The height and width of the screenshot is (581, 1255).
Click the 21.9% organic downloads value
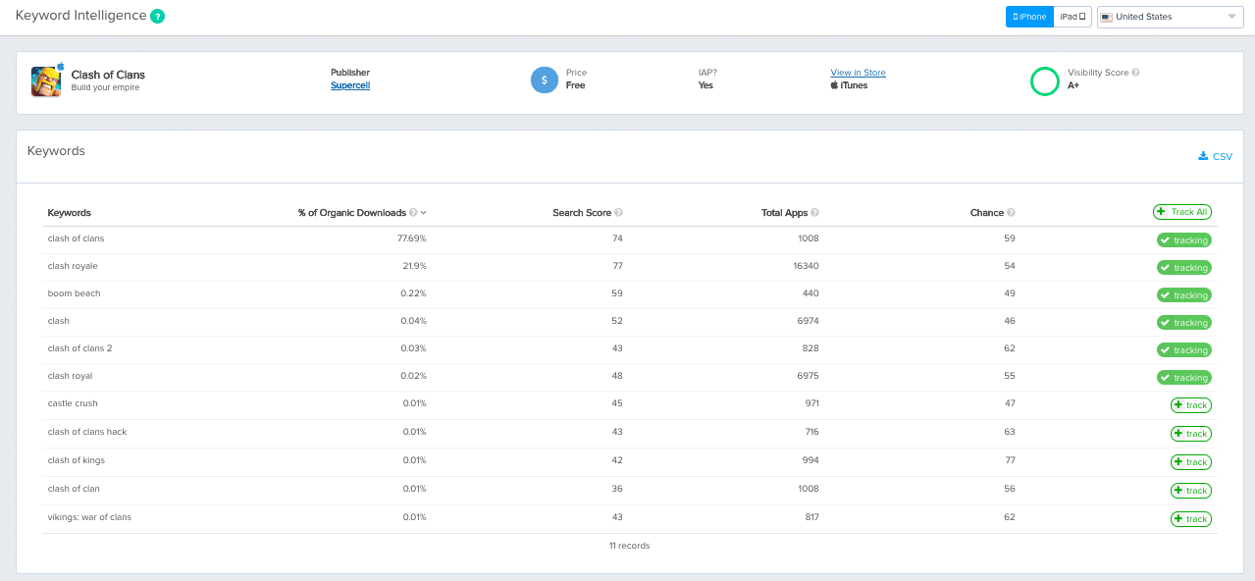click(413, 266)
